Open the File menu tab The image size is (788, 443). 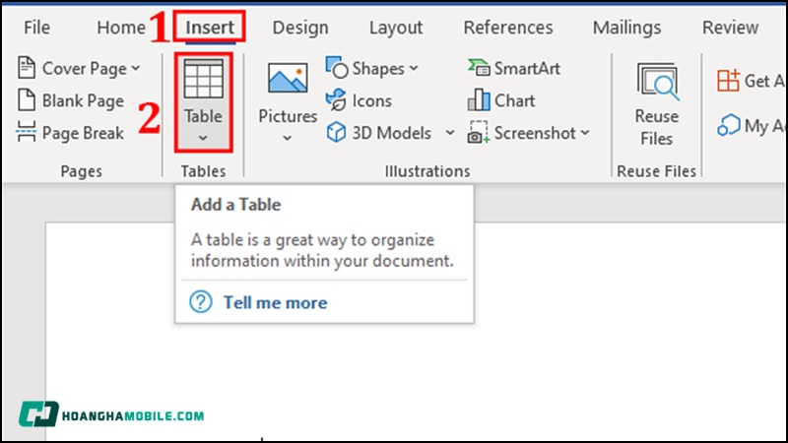(x=37, y=28)
